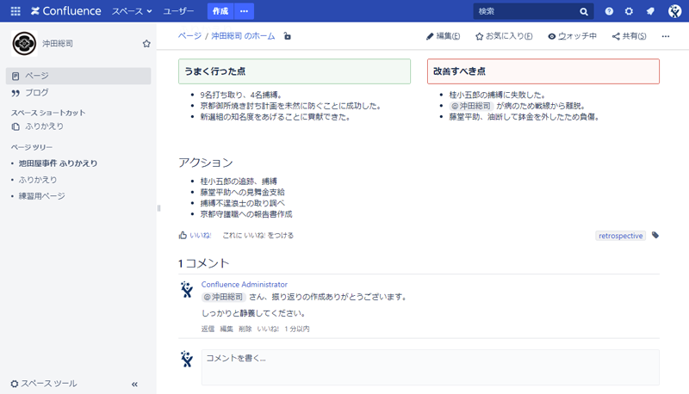Add page to お気に入り favorites
This screenshot has height=394, width=689.
pos(504,36)
